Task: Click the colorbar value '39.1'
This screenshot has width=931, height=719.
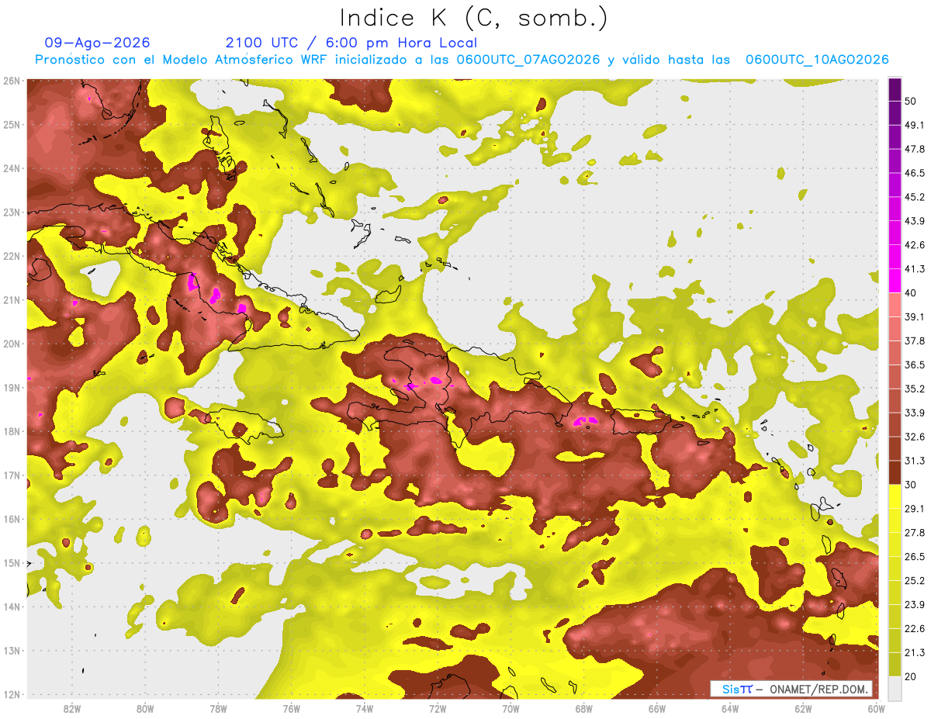Action: click(x=915, y=317)
